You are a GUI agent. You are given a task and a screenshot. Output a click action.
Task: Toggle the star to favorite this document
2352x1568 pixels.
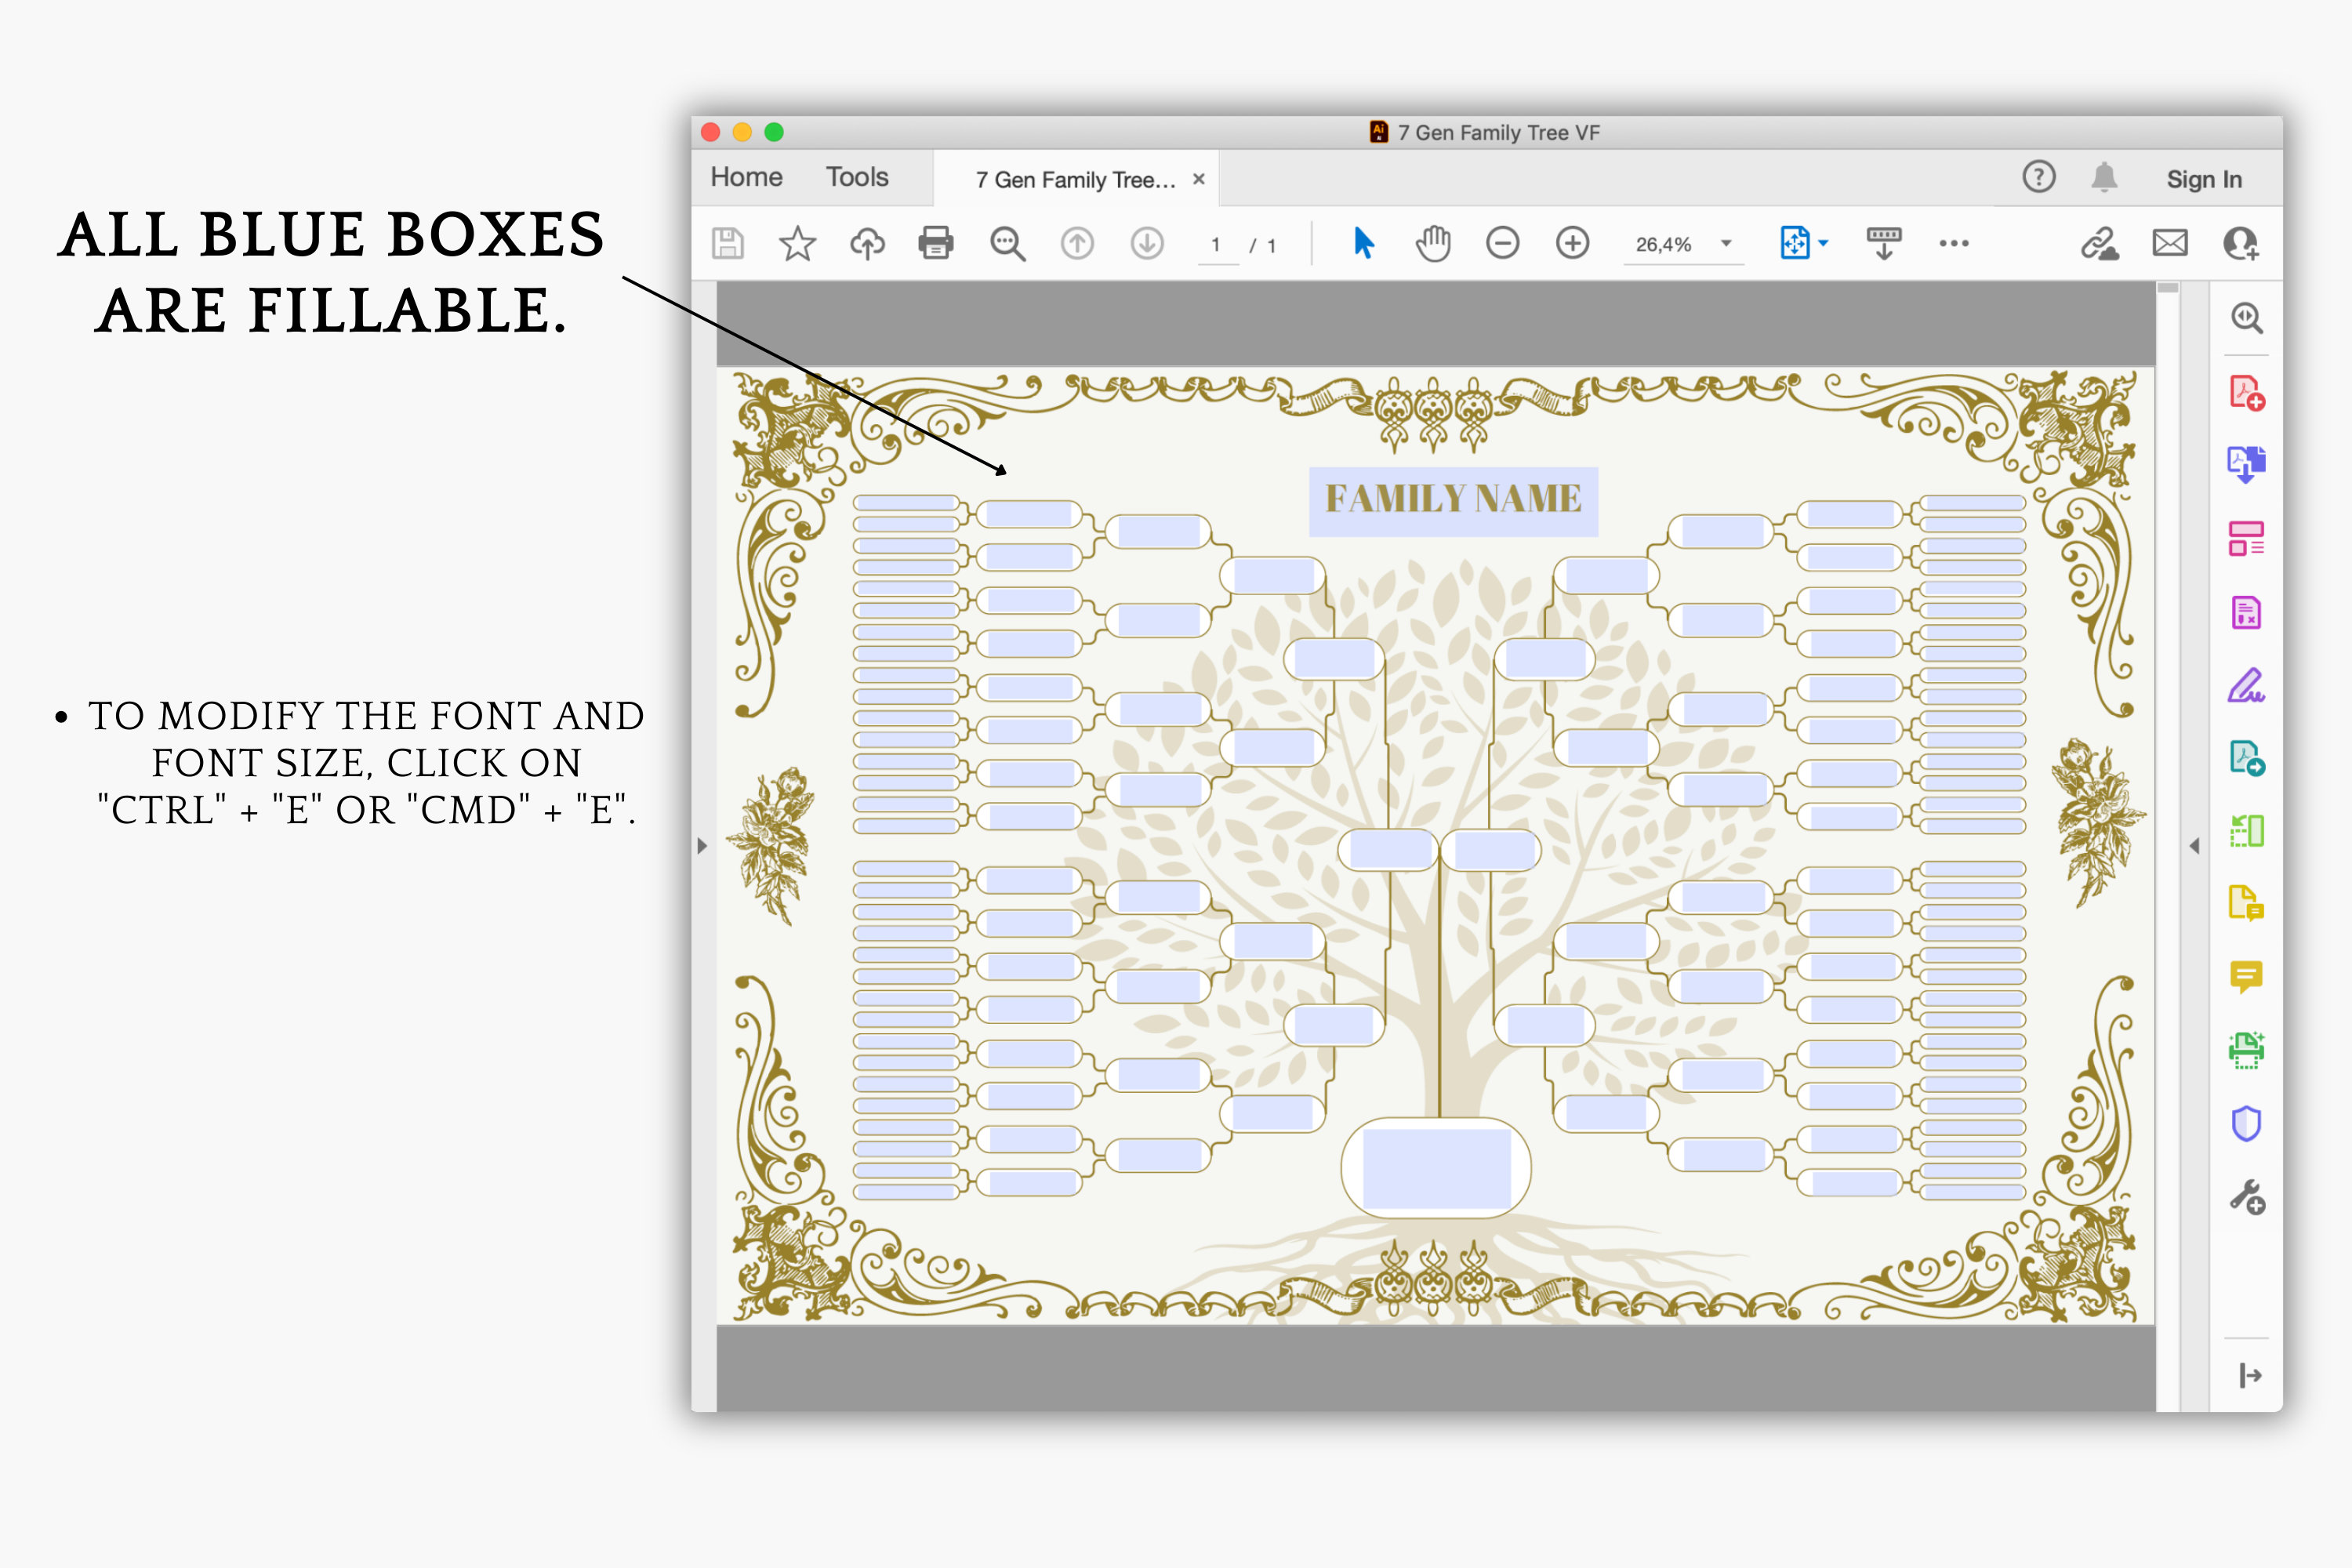coord(797,242)
